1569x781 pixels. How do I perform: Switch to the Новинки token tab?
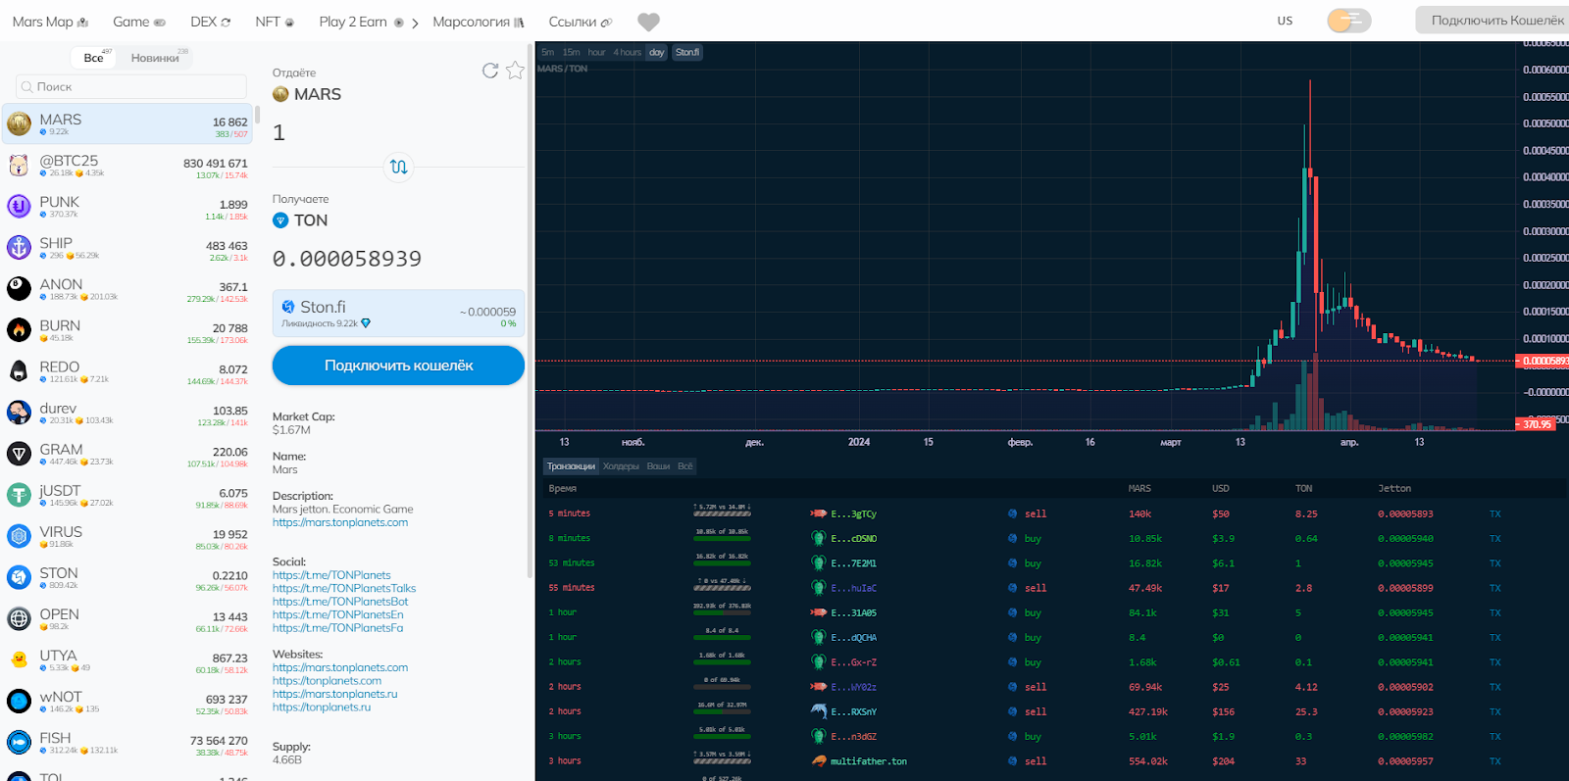pyautogui.click(x=156, y=58)
